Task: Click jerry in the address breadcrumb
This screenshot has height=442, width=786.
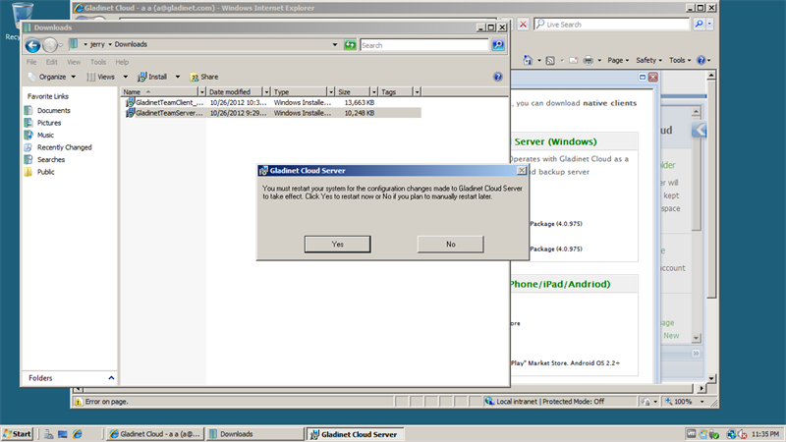Action: coord(97,44)
